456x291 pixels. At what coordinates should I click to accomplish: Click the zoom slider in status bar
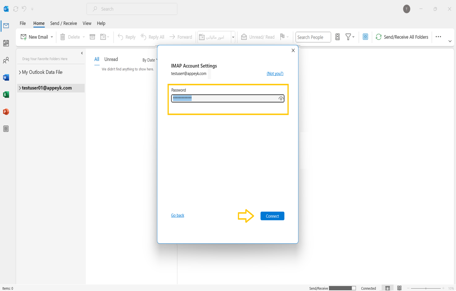tap(426, 288)
